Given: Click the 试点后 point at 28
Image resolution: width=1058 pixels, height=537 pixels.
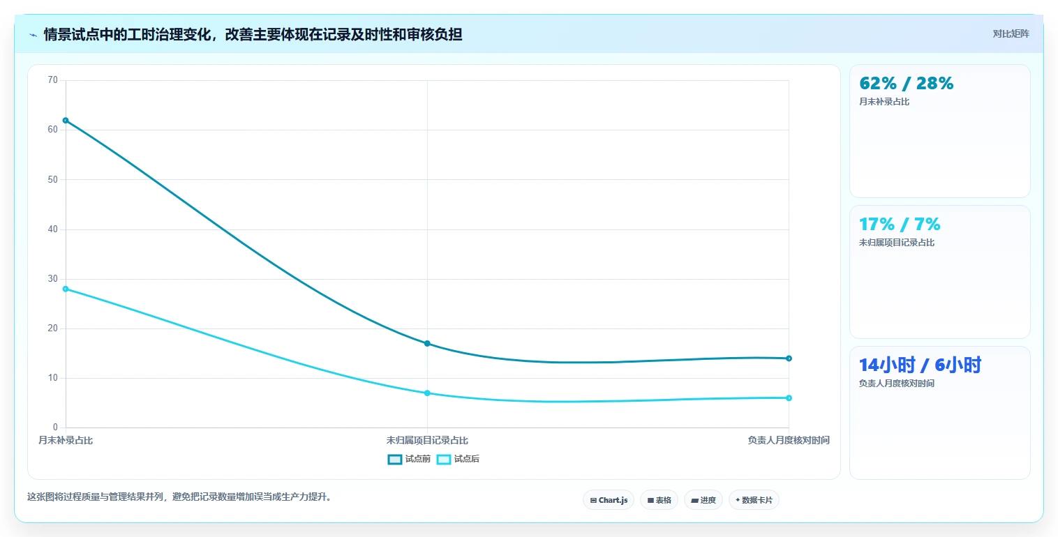Looking at the screenshot, I should tap(66, 289).
